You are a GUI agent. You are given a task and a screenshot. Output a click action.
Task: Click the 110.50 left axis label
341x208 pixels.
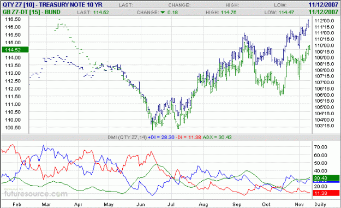tap(13, 112)
